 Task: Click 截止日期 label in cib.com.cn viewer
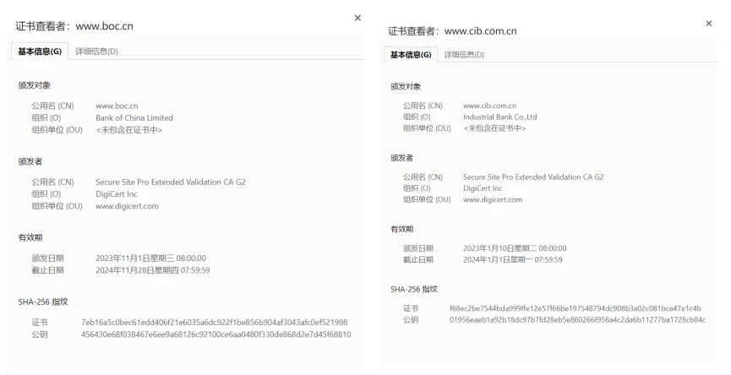click(x=418, y=259)
